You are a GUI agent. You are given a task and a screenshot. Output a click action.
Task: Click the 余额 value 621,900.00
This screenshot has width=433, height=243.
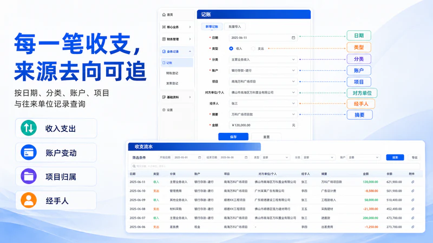(x=394, y=182)
